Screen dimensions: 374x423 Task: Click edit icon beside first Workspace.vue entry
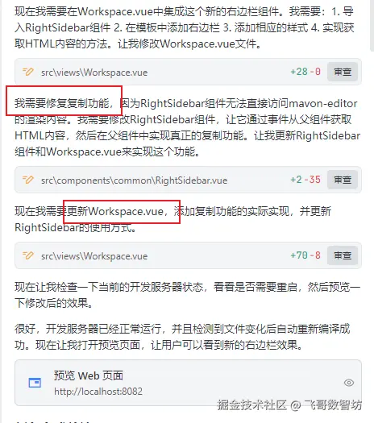(28, 72)
